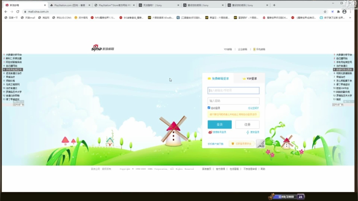This screenshot has height=201, width=358.
Task: Open the Chrome profile avatar icon
Action: point(344,11)
